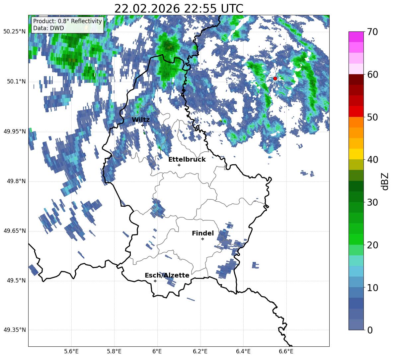This screenshot has height=358, width=393.
Task: Click the 49.95°N latitude label
Action: coord(15,131)
